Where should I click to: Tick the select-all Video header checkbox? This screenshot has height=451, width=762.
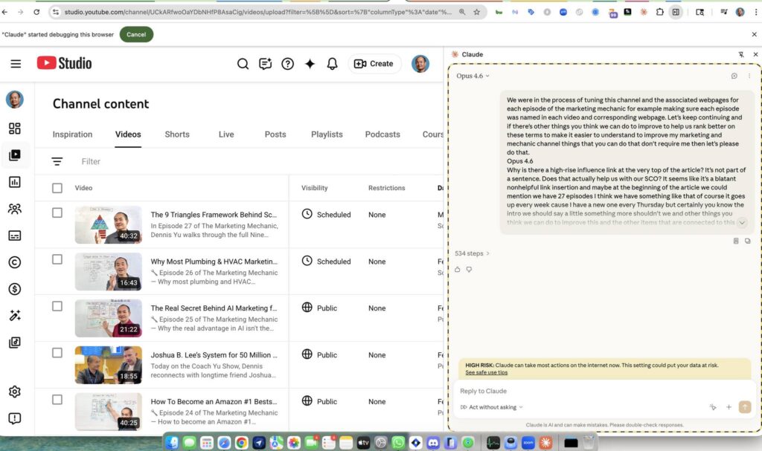coord(57,188)
